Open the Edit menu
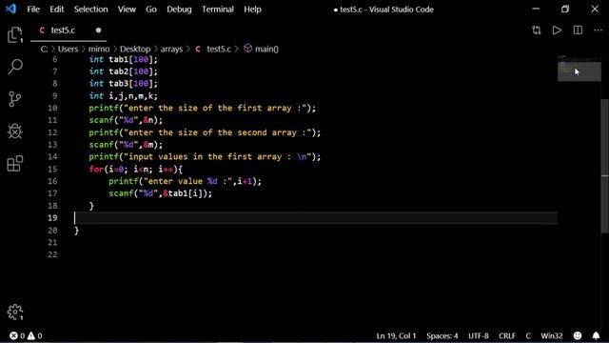This screenshot has height=343, width=609. coord(57,9)
